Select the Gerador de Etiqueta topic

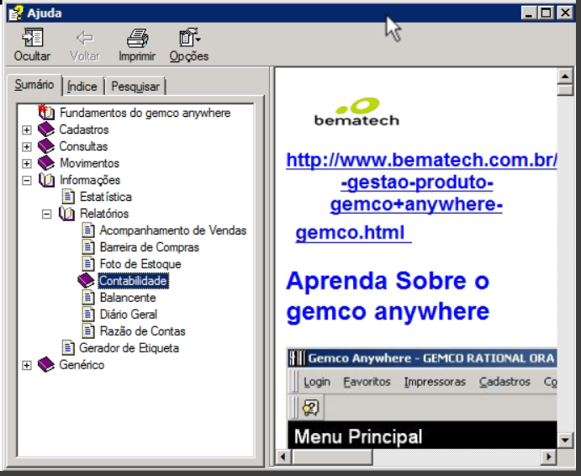tap(129, 347)
